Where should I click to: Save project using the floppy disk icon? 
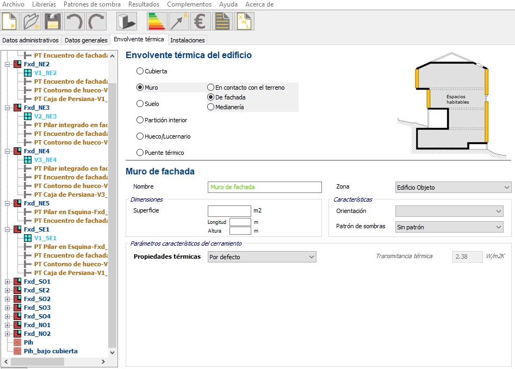coord(52,22)
